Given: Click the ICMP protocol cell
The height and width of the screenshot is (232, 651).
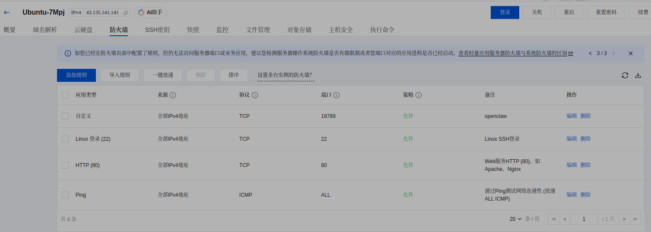Looking at the screenshot, I should tap(246, 195).
